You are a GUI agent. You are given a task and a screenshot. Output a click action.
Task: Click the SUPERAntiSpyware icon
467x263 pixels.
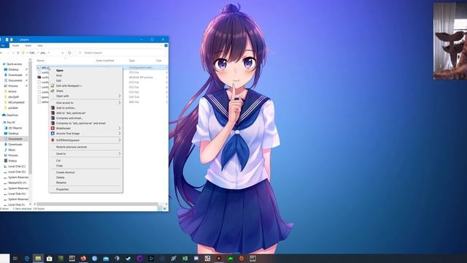53,140
